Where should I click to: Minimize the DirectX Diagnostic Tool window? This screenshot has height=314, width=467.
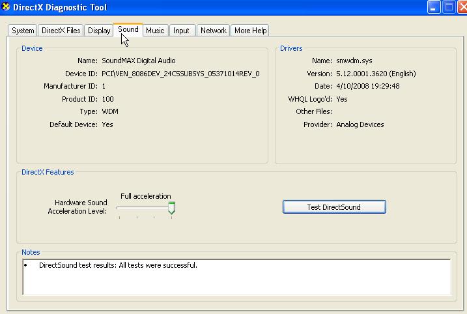point(434,7)
